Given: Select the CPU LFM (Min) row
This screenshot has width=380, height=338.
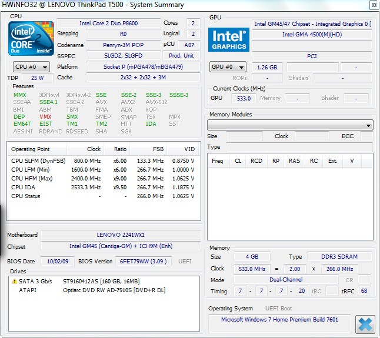Looking at the screenshot, I should (x=103, y=169).
